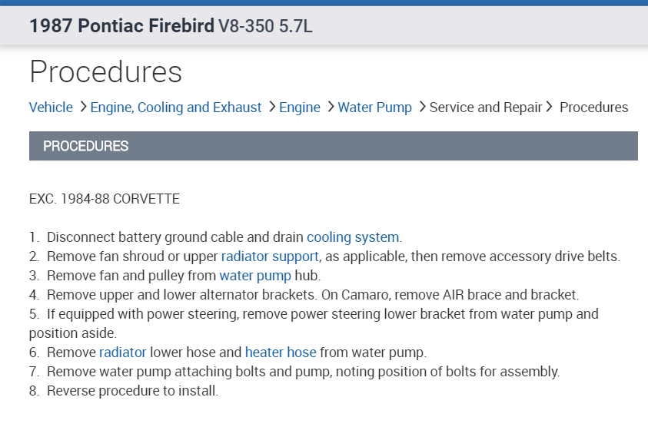Click the chevron after Engine, Cooling and Exhaust
648x427 pixels.
click(271, 108)
